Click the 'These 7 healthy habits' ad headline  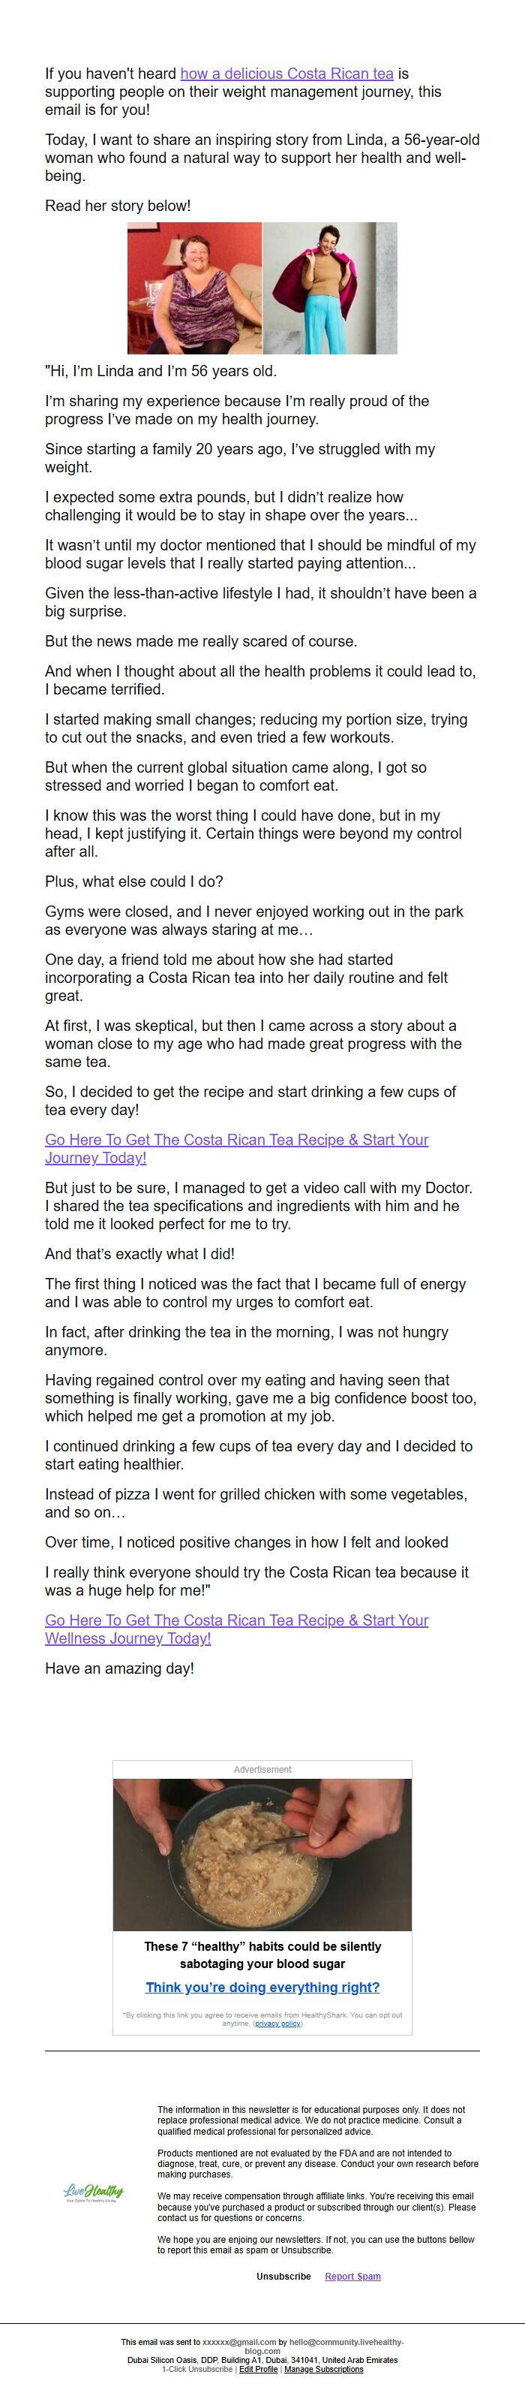tap(262, 1955)
